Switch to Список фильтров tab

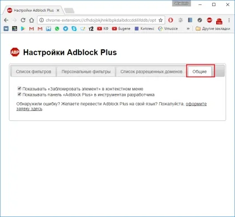coord(33,72)
